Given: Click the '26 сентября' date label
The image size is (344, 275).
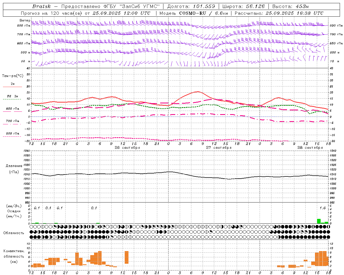Looking at the screenshot, I should click(x=127, y=148).
